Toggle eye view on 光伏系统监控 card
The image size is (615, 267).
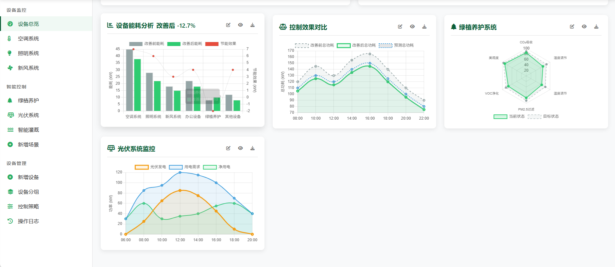240,148
